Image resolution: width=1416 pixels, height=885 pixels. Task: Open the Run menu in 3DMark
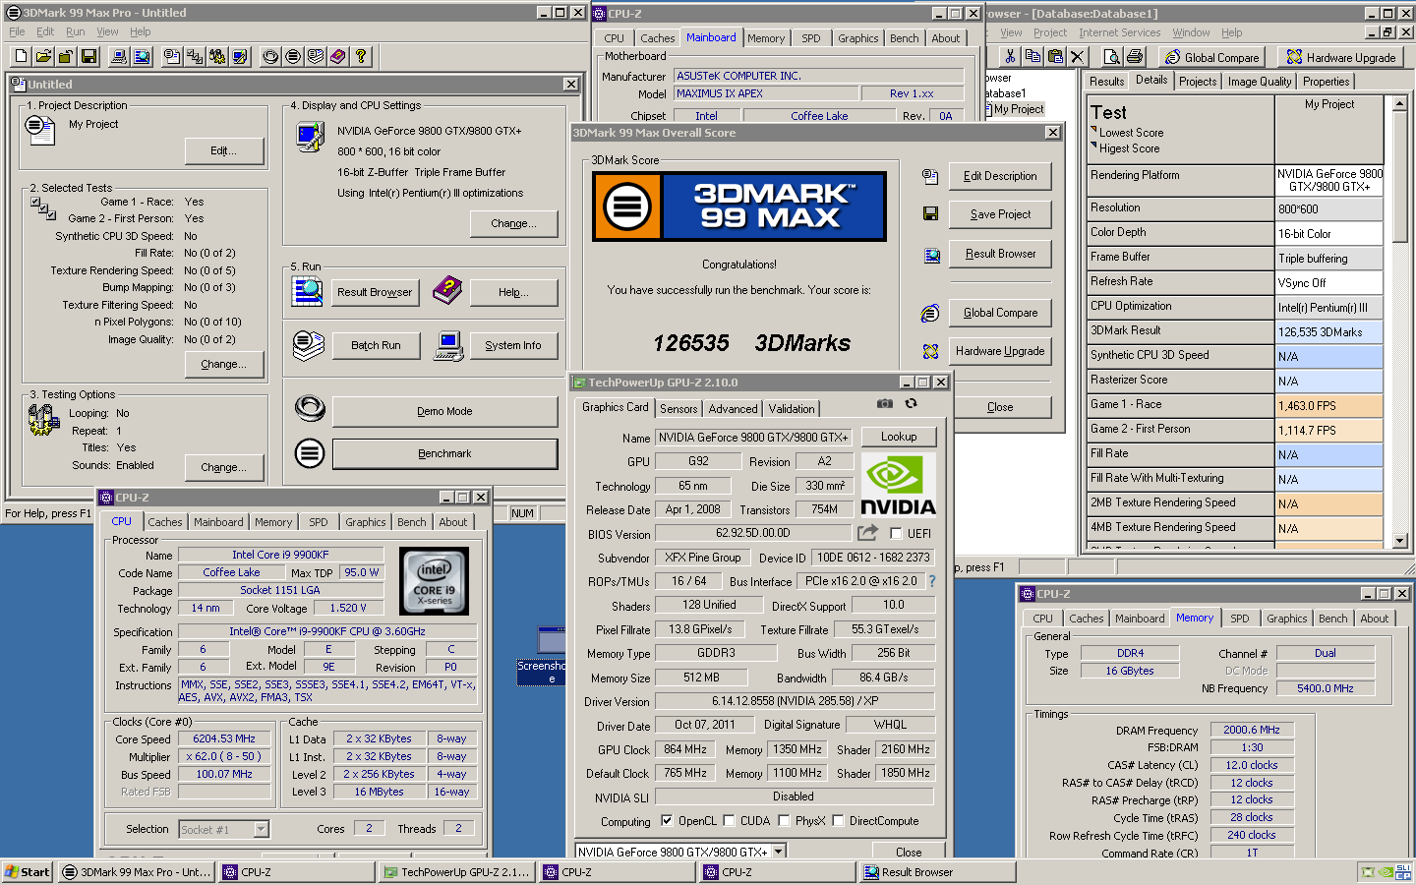coord(75,31)
